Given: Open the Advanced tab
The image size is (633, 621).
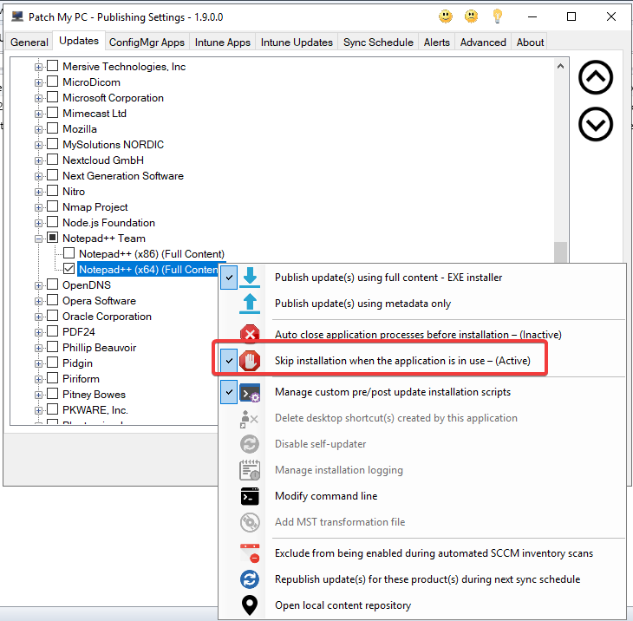Looking at the screenshot, I should (483, 42).
